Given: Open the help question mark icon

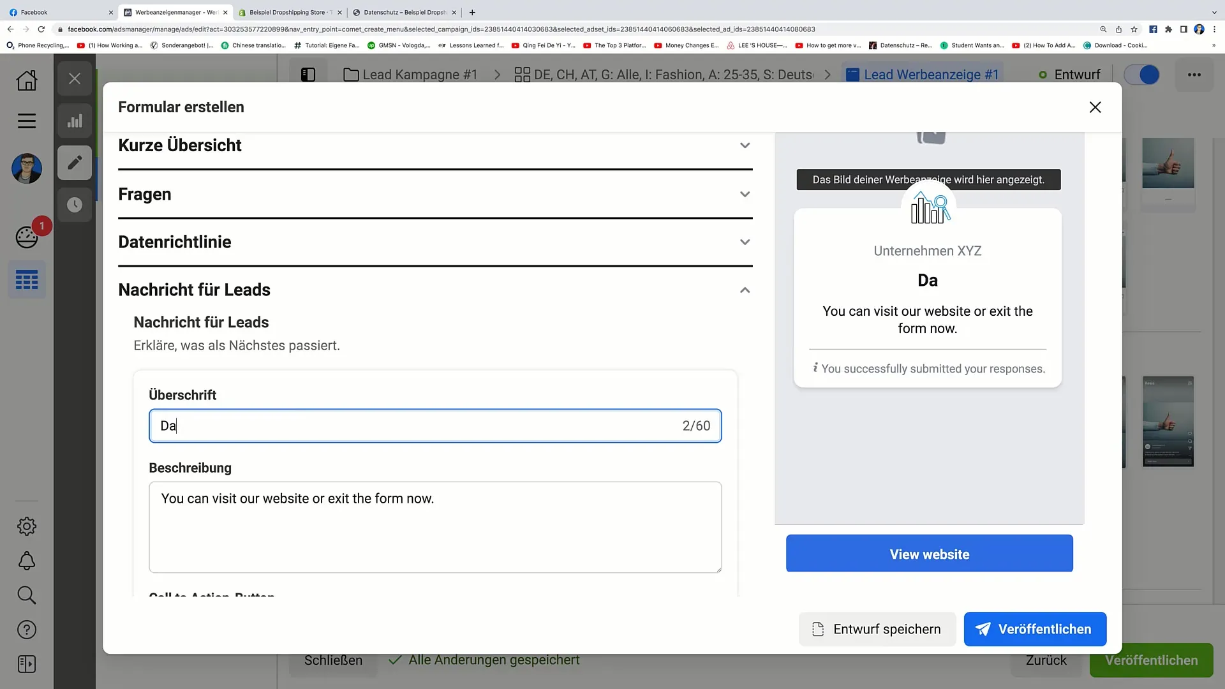Looking at the screenshot, I should (x=26, y=630).
